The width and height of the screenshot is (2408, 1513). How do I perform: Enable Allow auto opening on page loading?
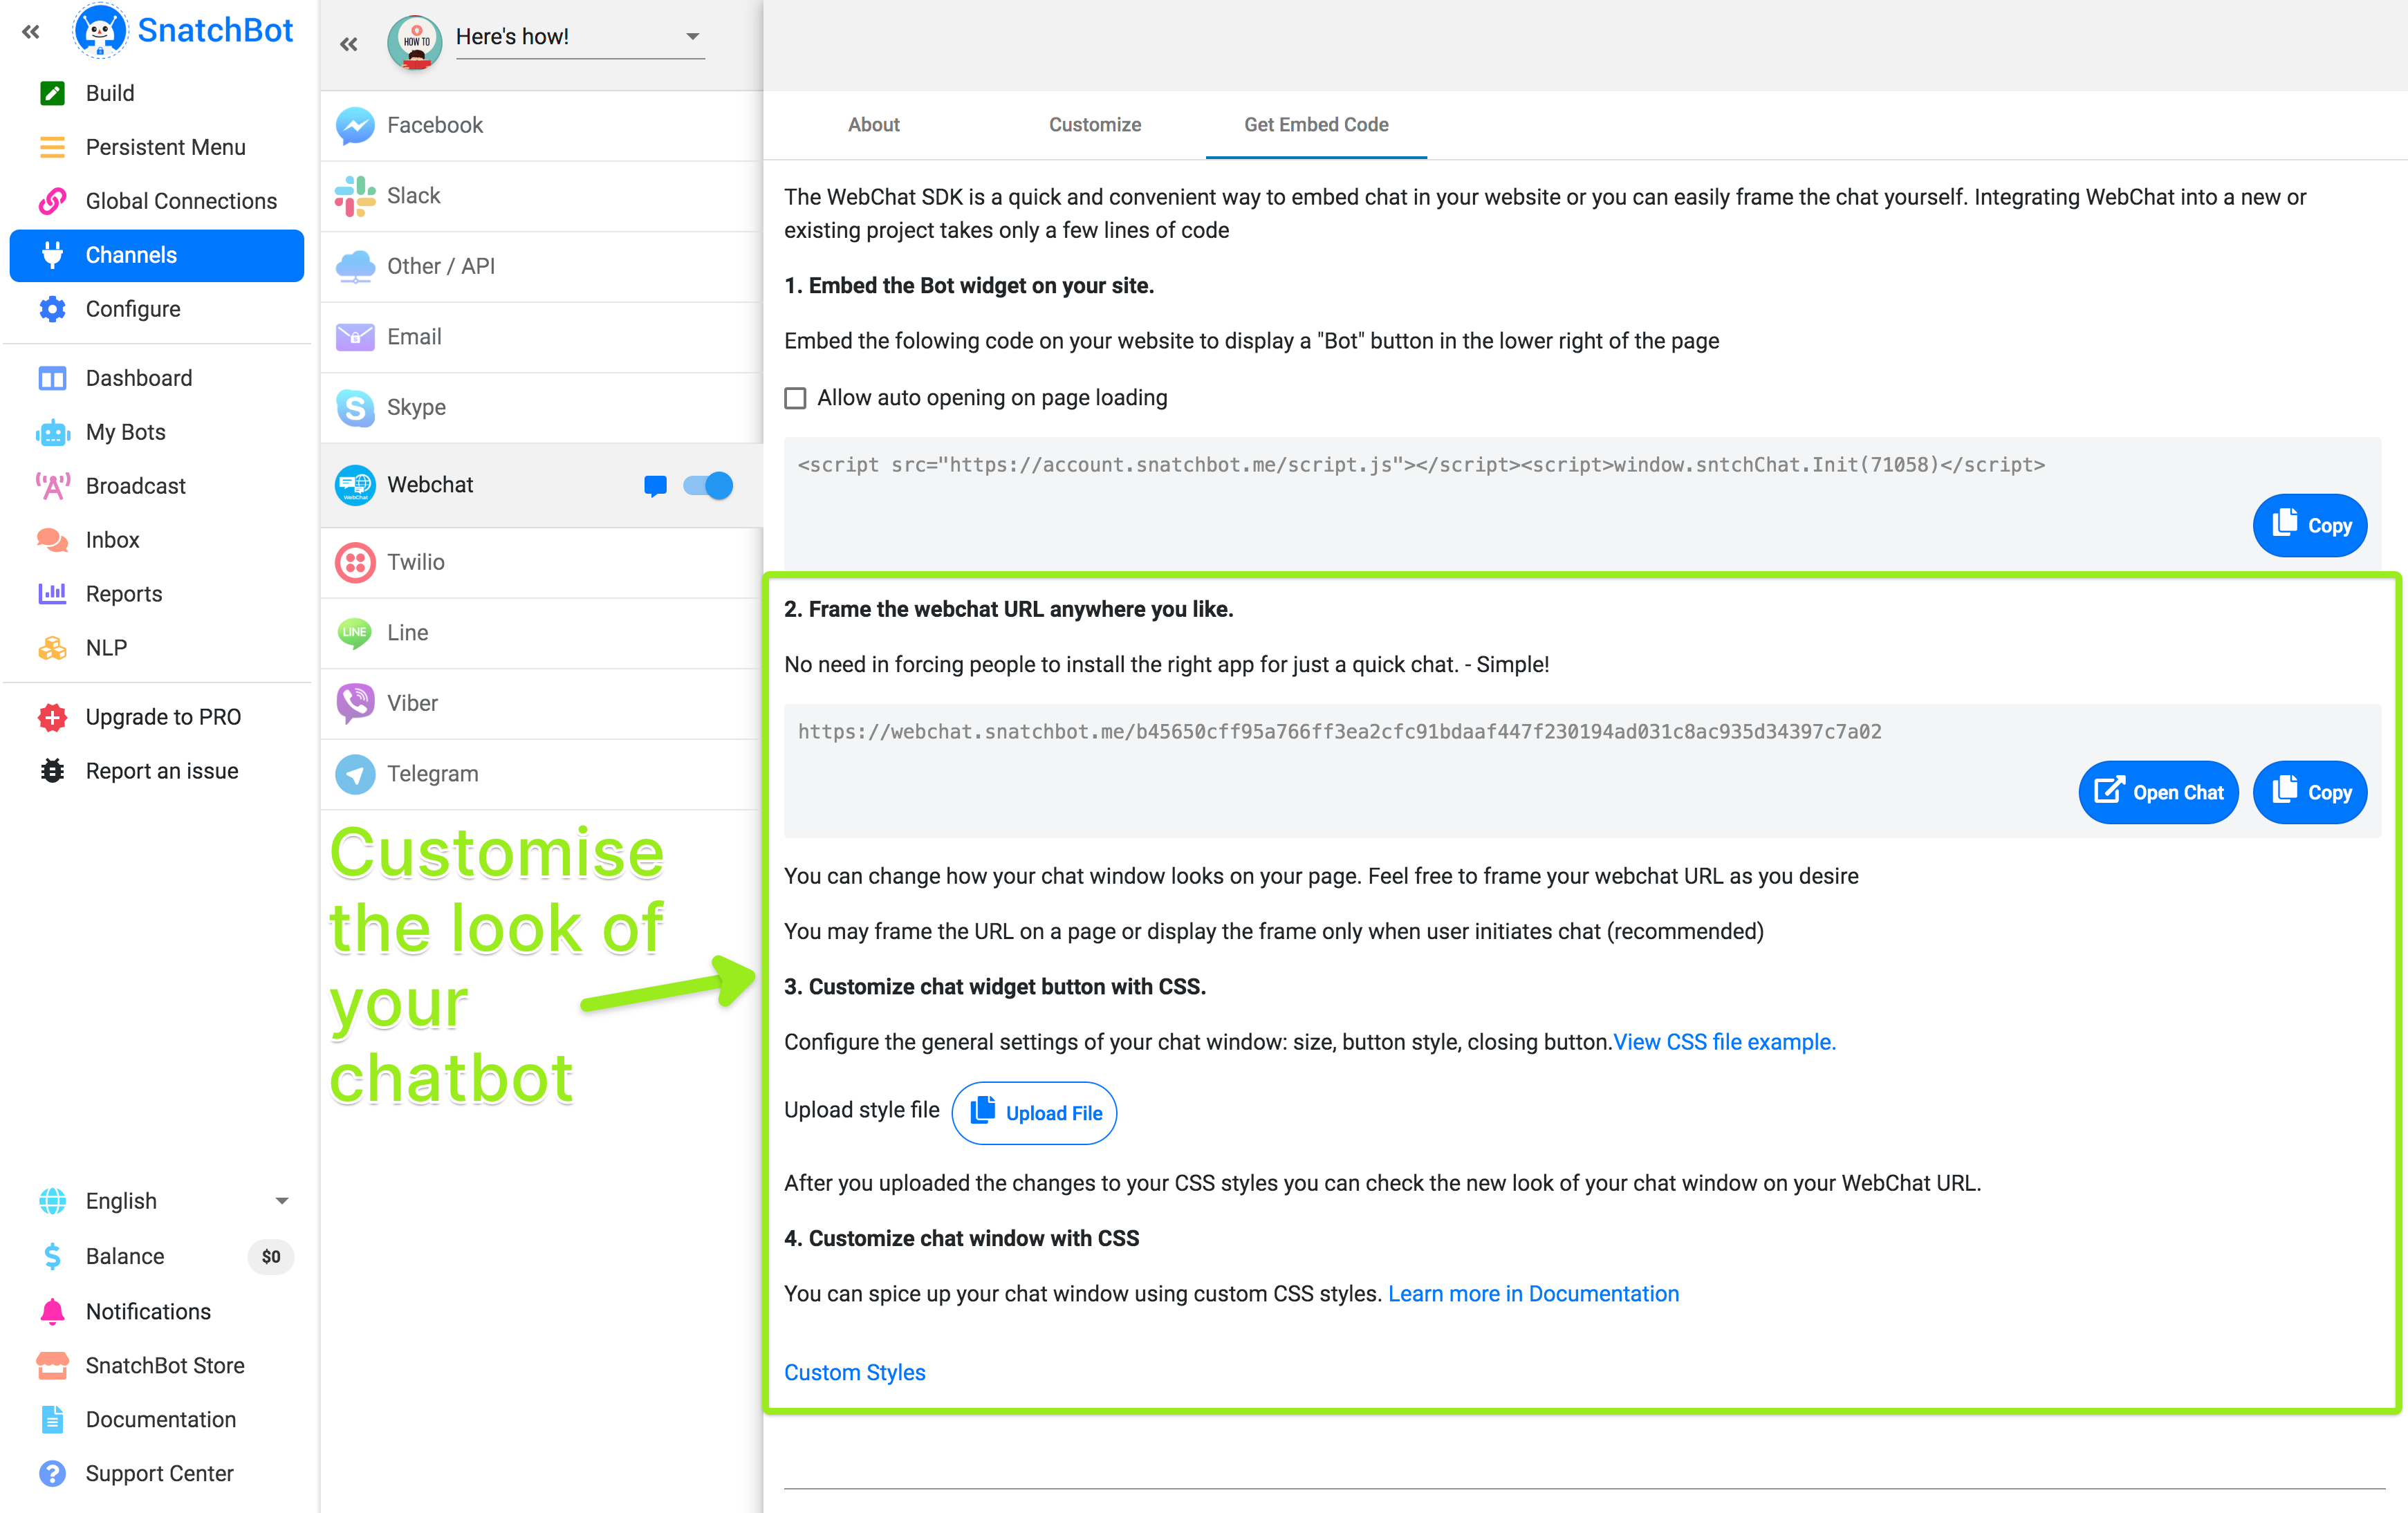click(x=795, y=398)
